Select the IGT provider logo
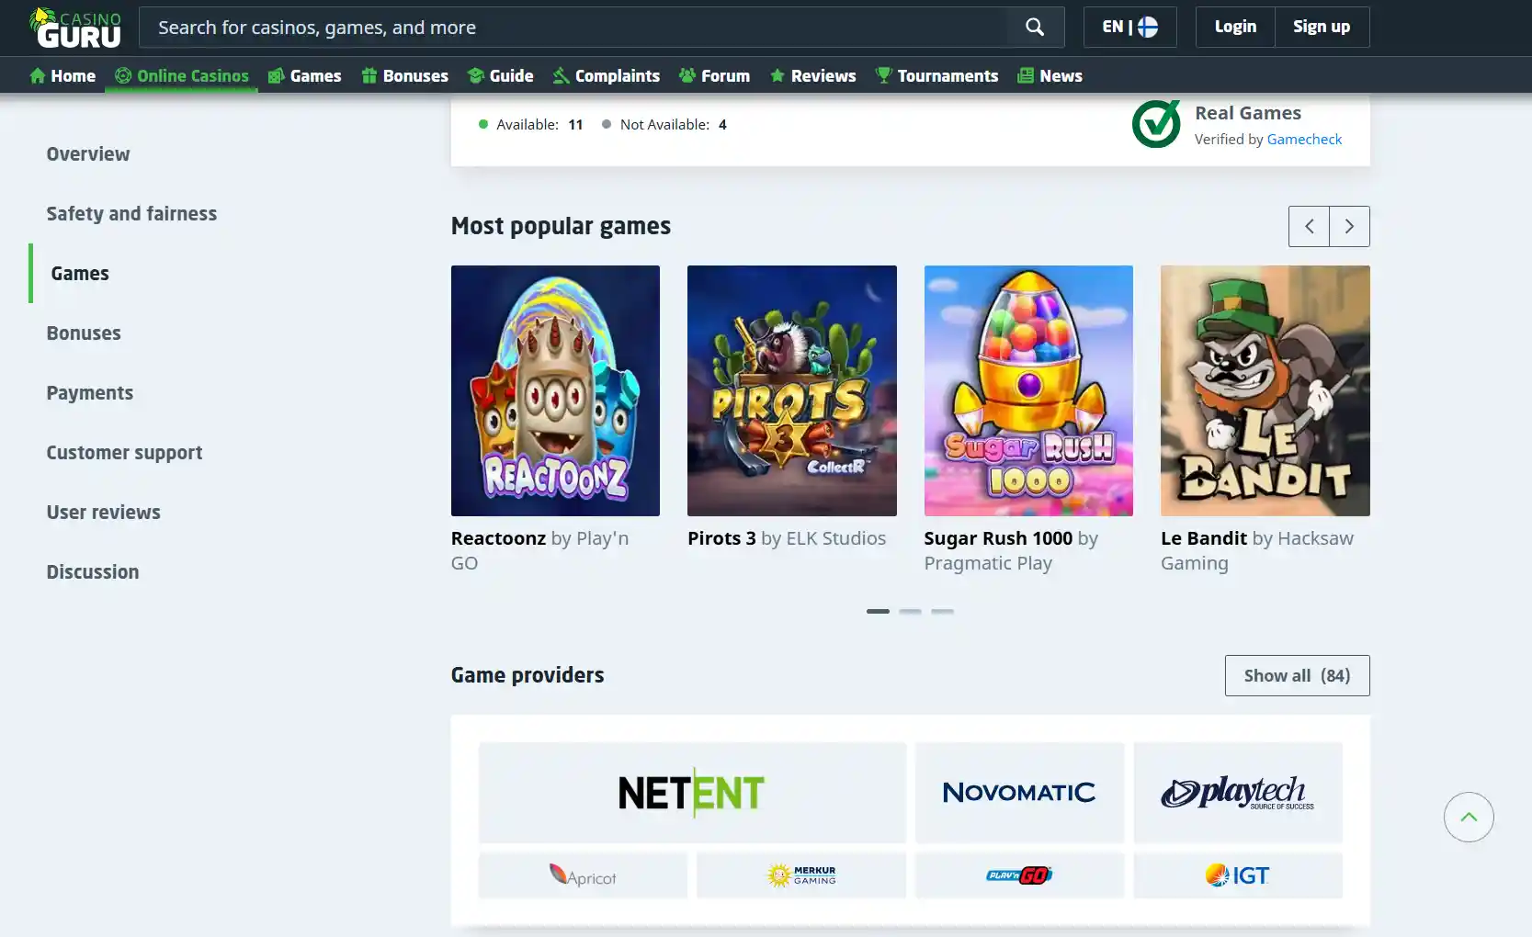1532x937 pixels. (1238, 875)
